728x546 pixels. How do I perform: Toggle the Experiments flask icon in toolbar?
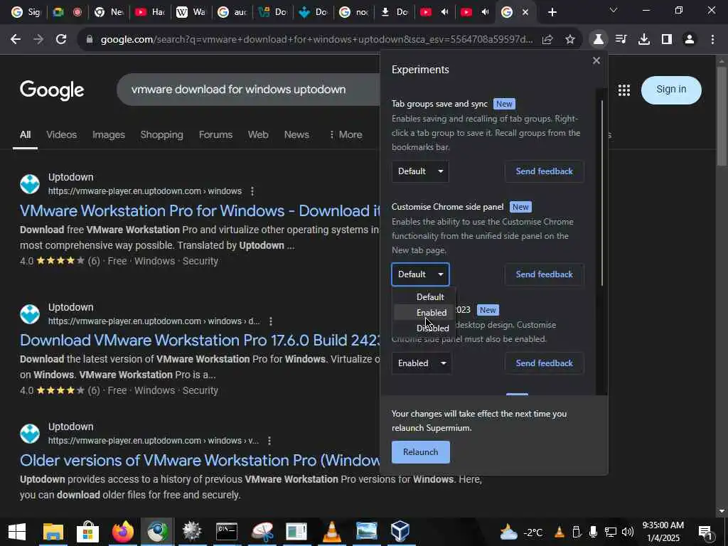click(x=599, y=40)
